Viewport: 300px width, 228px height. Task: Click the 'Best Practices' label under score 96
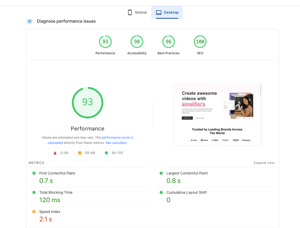168,53
